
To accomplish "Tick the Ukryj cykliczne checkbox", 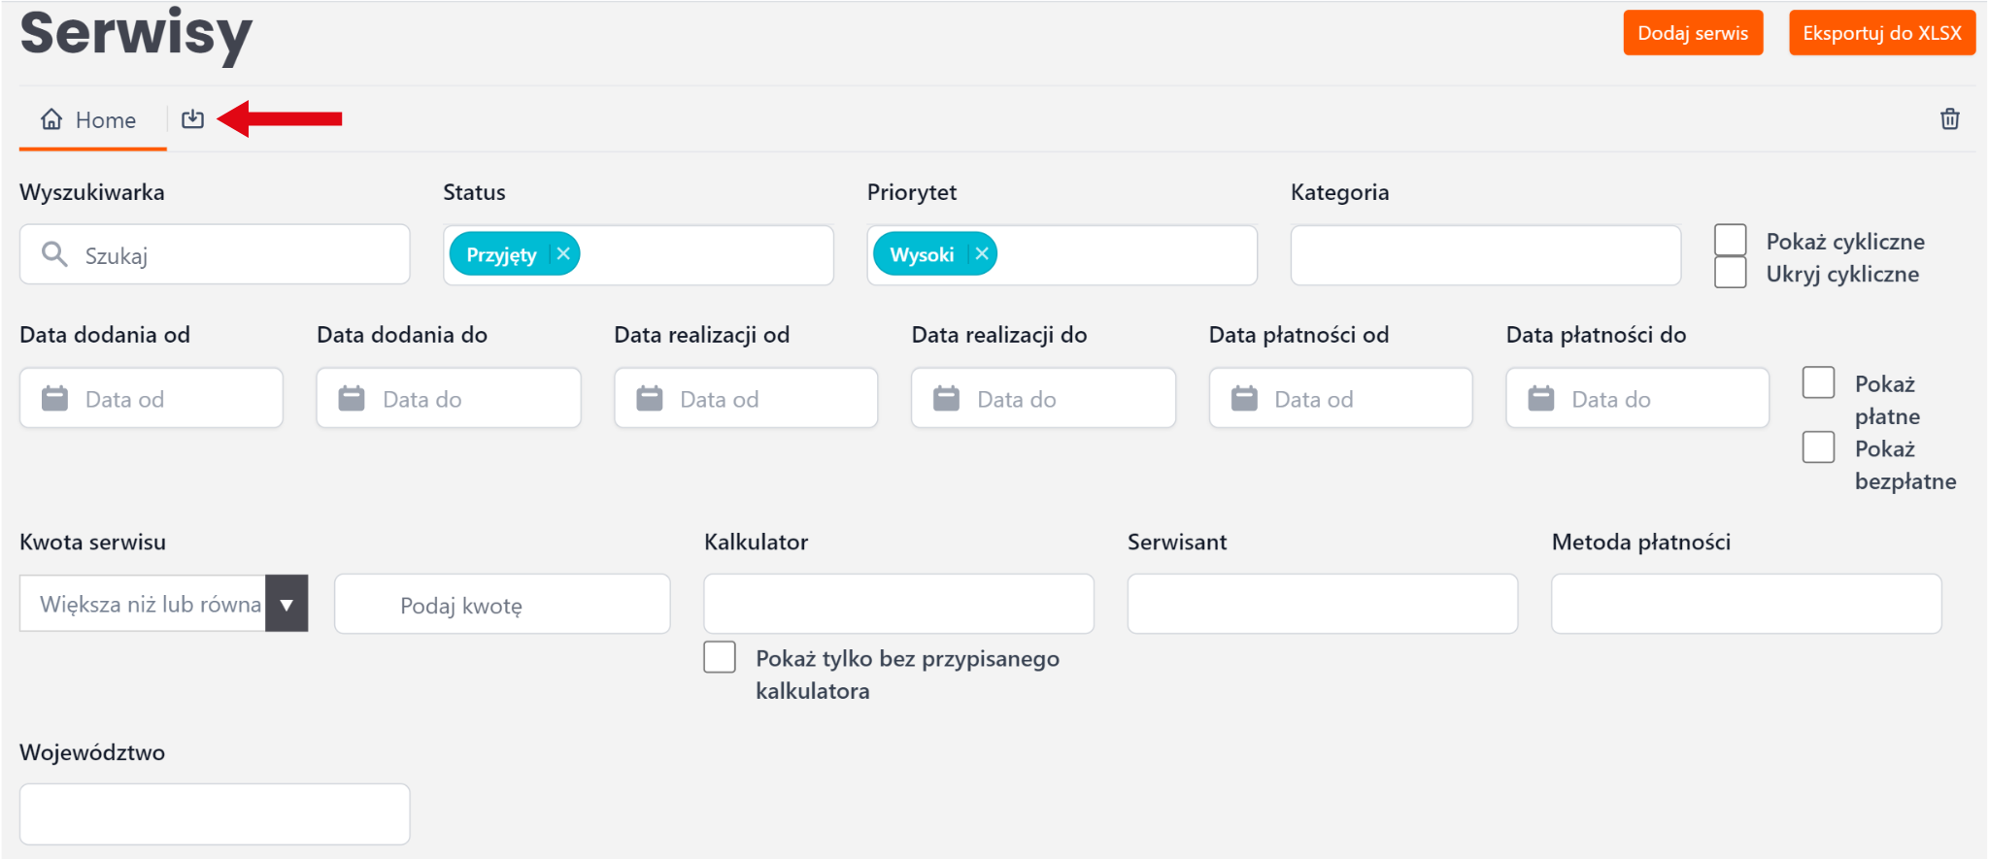I will [1730, 273].
